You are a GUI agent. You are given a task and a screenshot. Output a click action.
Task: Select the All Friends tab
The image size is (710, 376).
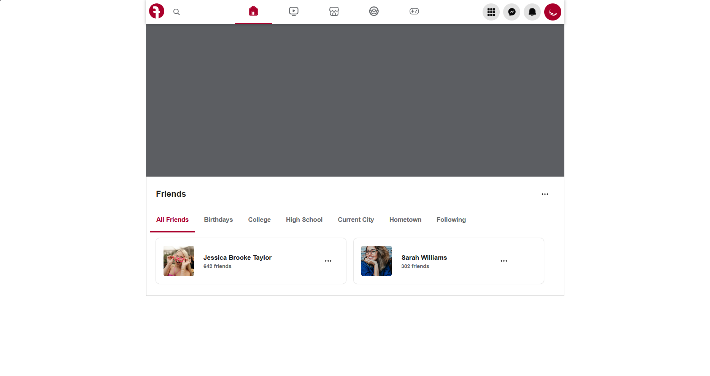tap(172, 220)
